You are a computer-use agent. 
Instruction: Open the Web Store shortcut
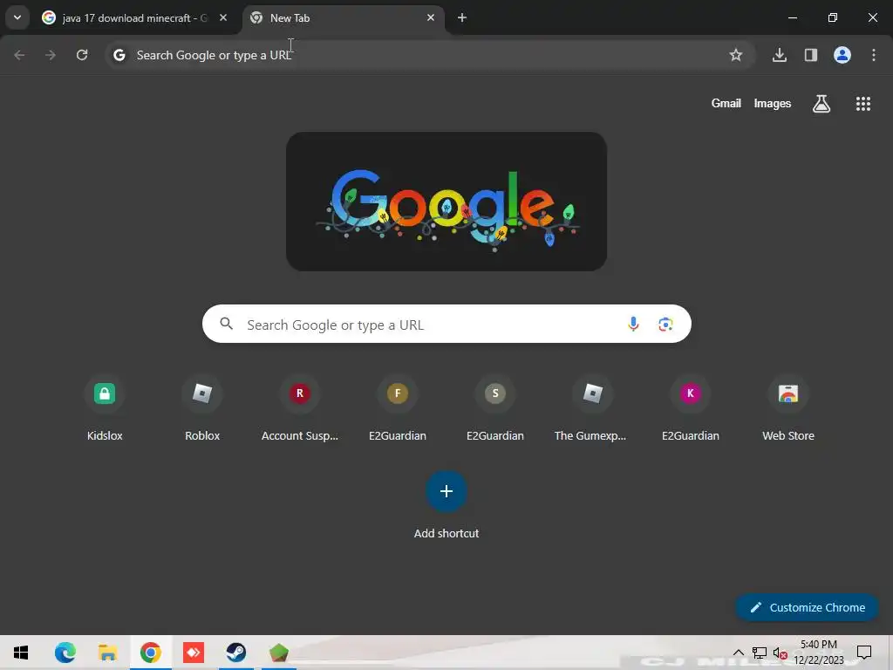point(788,408)
